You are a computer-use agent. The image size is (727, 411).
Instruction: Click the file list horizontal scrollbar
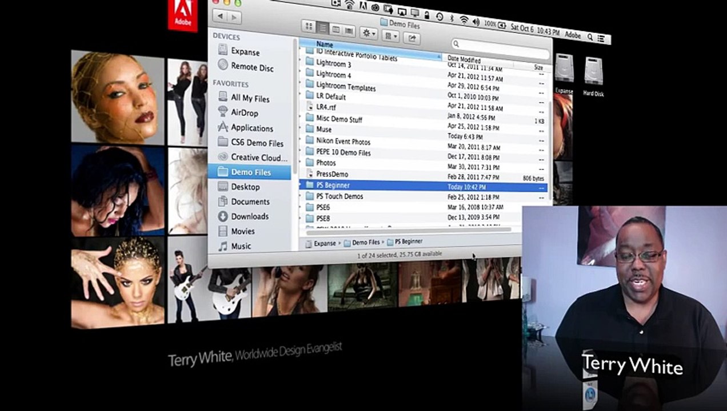pos(409,230)
